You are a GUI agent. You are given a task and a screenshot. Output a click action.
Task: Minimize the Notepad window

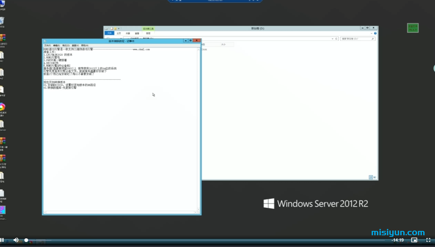click(186, 40)
